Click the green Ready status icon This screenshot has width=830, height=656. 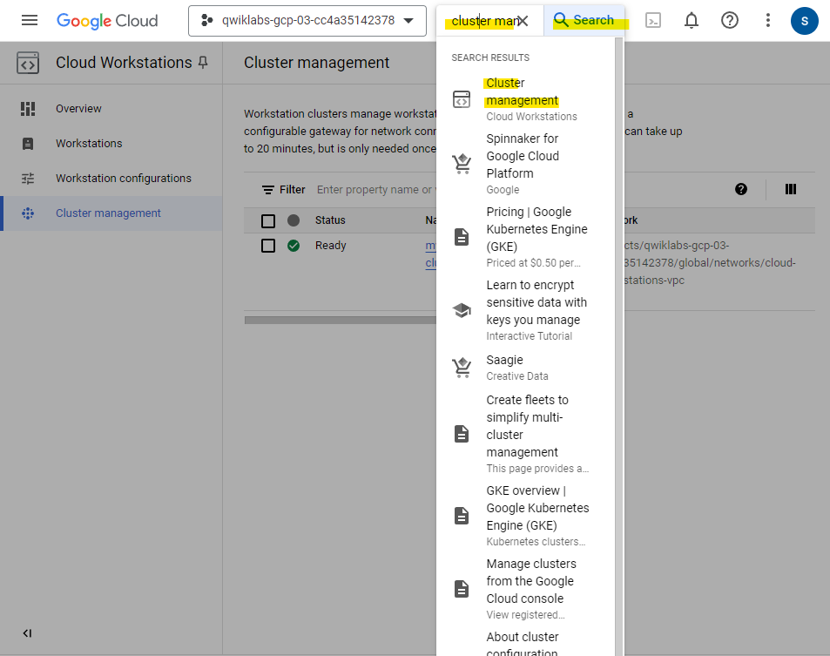point(294,246)
